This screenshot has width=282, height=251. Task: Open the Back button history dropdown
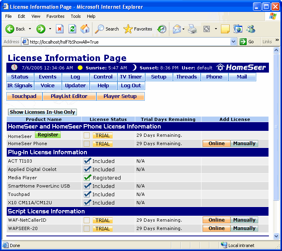(x=30, y=29)
